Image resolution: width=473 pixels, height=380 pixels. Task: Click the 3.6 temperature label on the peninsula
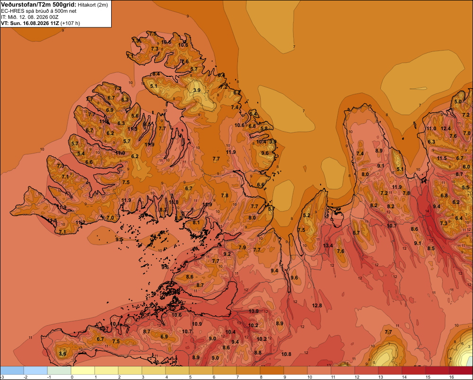click(62, 354)
